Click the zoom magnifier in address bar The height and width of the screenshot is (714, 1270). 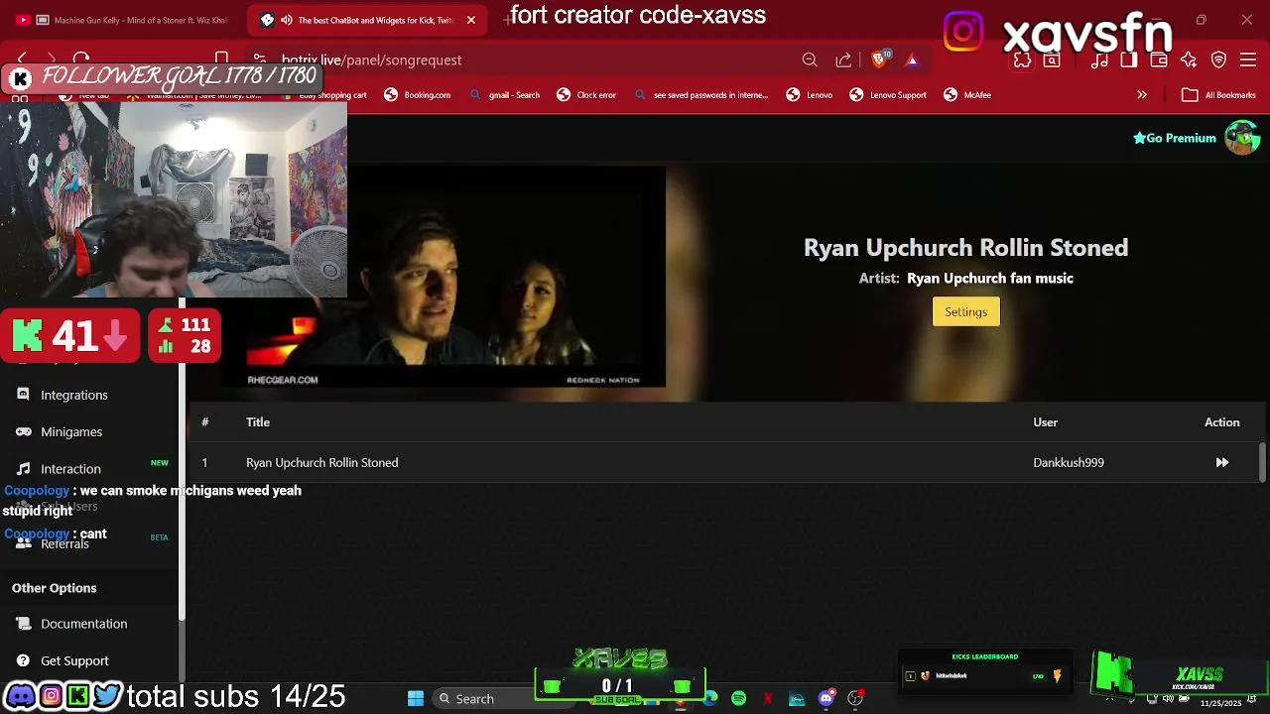pyautogui.click(x=810, y=59)
